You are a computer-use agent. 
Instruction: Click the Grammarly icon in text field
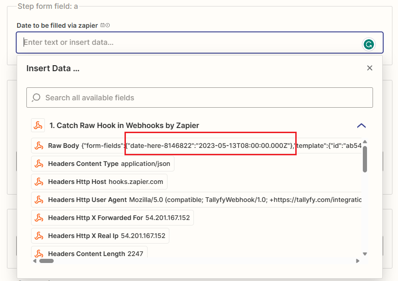pos(368,44)
